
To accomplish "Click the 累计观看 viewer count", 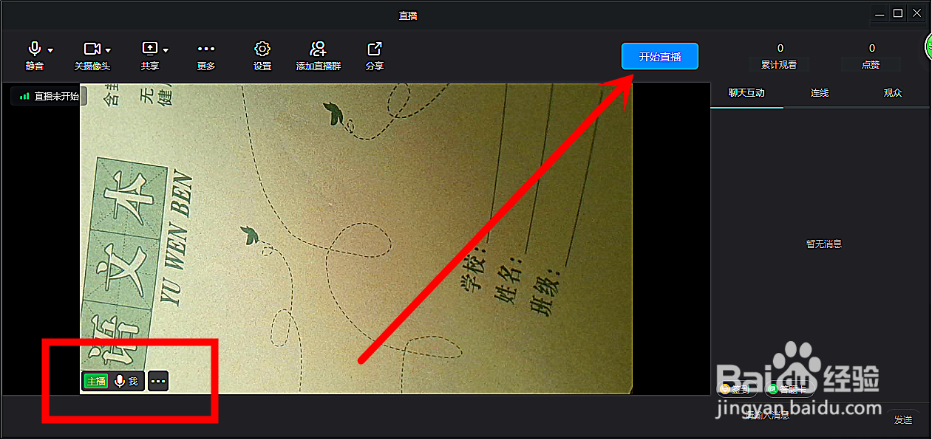I will pyautogui.click(x=779, y=57).
